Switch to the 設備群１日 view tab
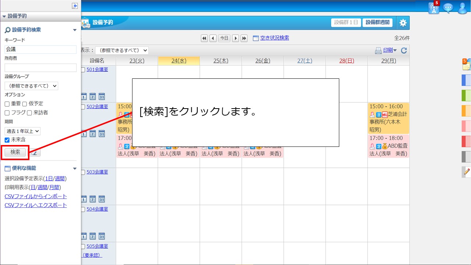Viewport: 471px width, 265px height. (346, 22)
